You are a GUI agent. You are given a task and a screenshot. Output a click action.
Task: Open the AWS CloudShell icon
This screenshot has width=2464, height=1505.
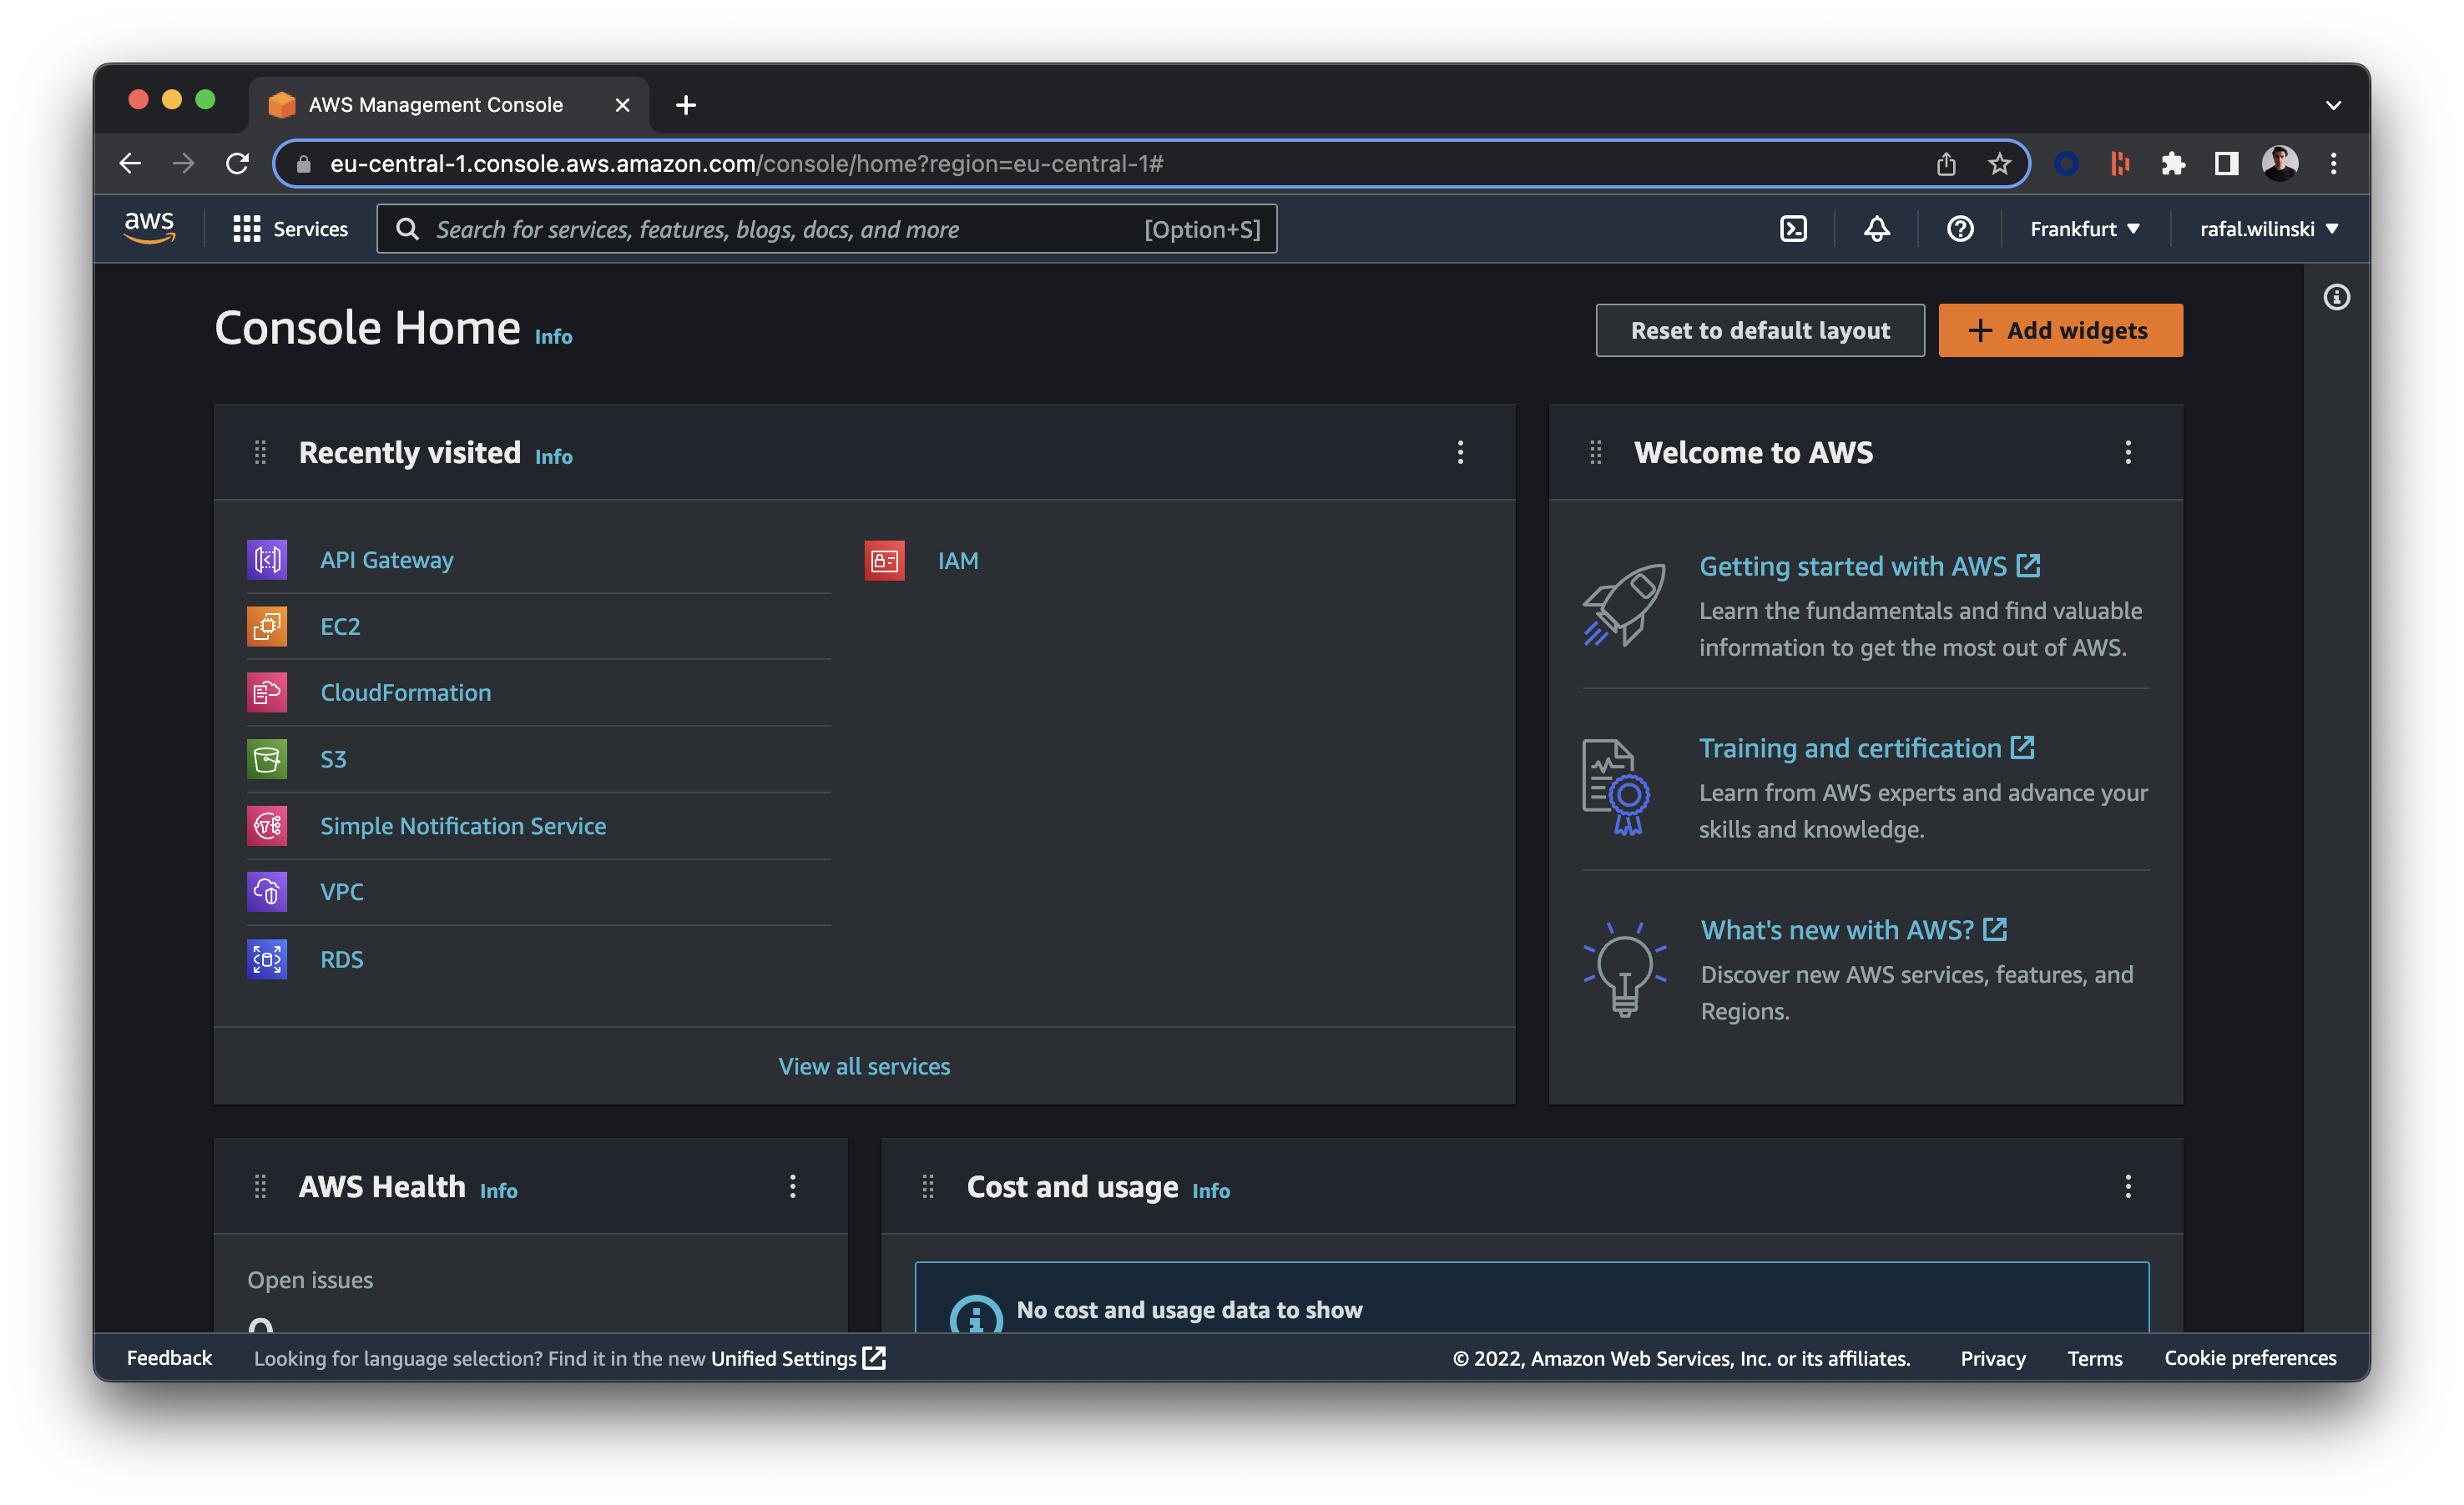[x=1793, y=229]
